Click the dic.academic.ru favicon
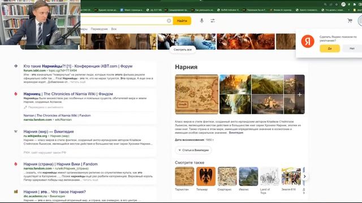 16,192
